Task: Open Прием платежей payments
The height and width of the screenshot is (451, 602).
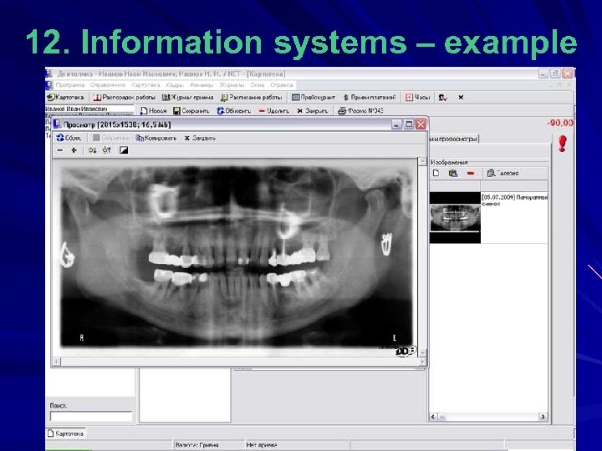Action: pos(370,98)
